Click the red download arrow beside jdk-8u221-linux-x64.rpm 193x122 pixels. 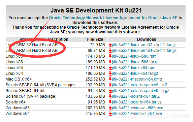110,68
